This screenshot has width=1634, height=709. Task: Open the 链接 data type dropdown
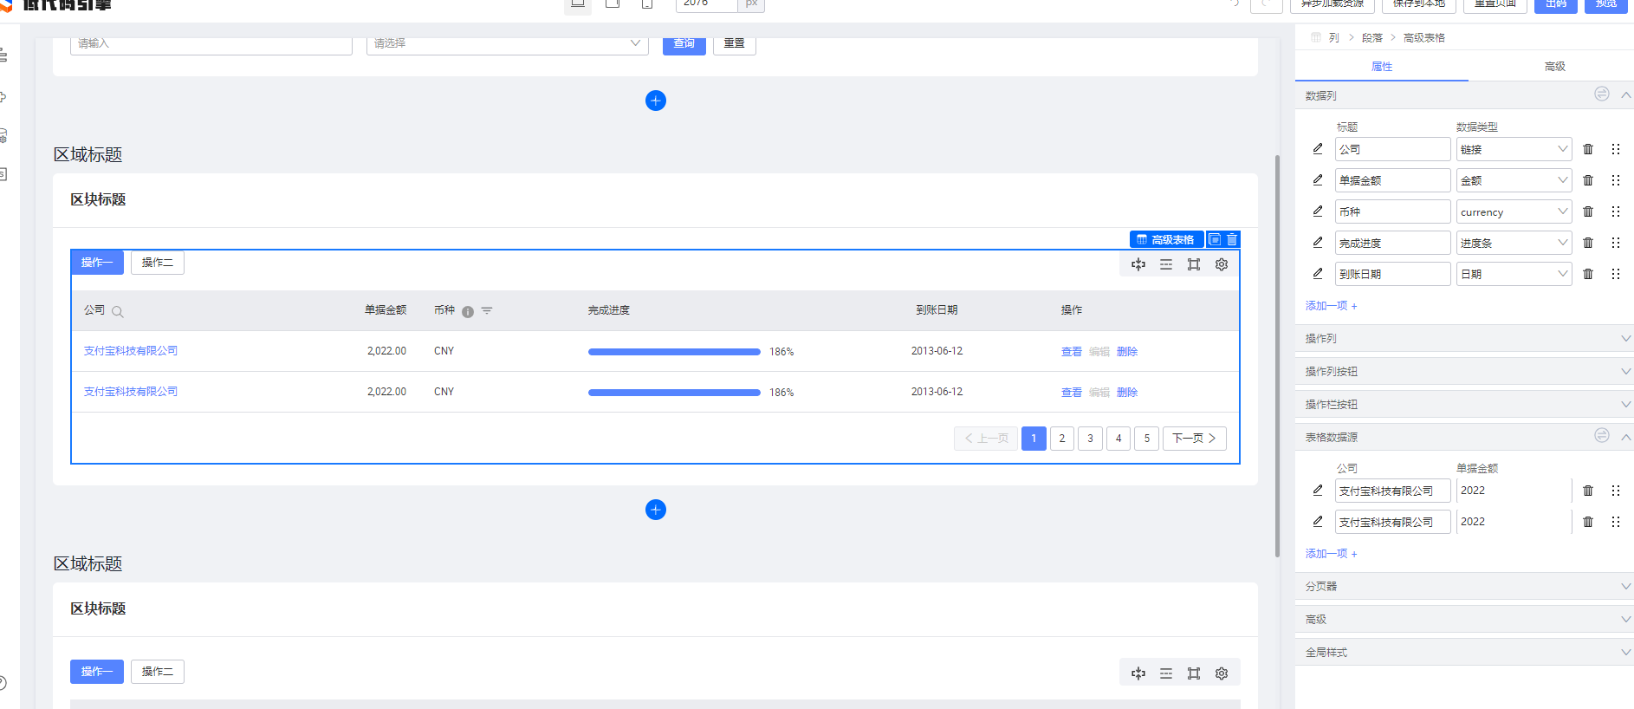1514,149
